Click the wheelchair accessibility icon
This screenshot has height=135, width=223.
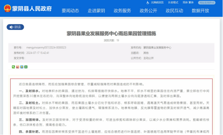click(148, 3)
